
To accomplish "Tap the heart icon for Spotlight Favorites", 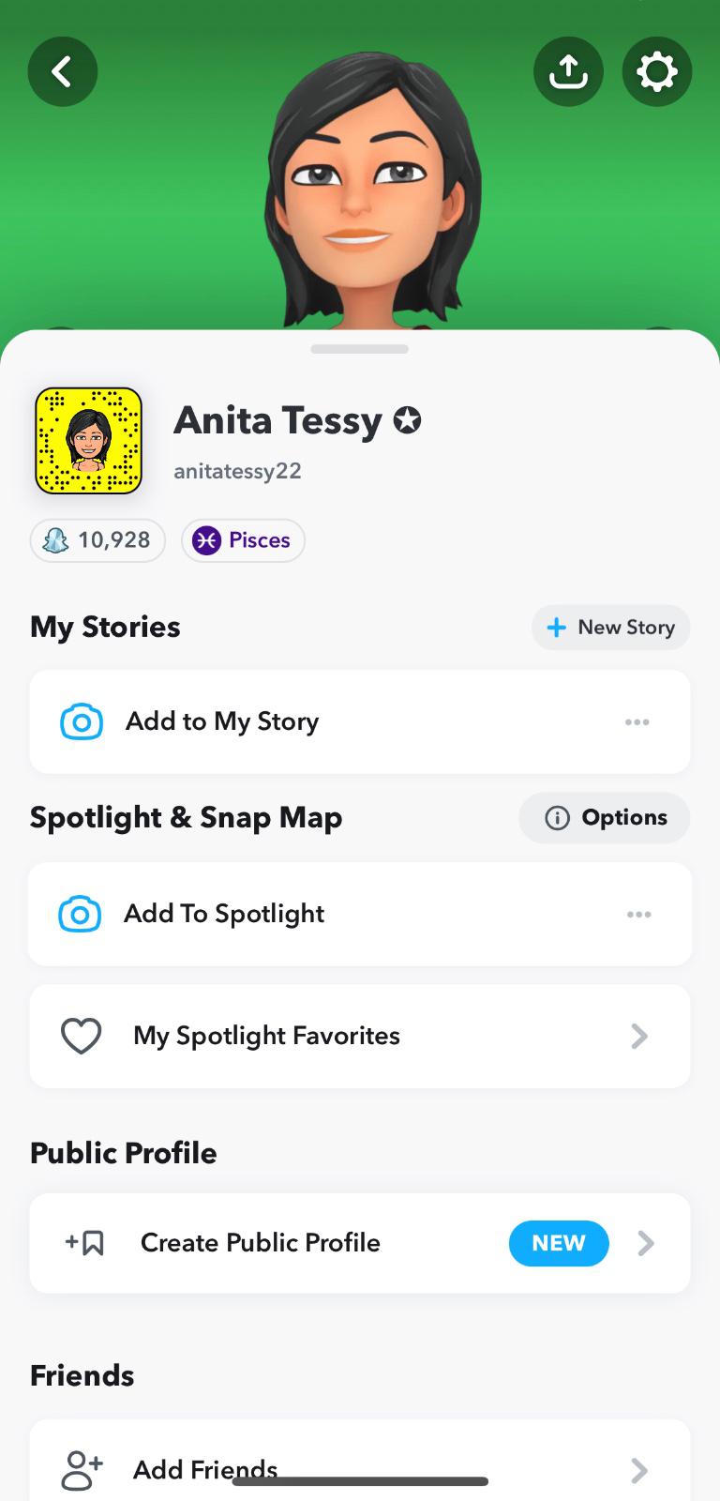I will [82, 1036].
